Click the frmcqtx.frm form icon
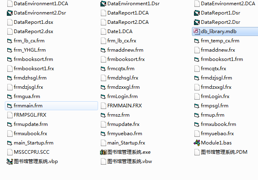This screenshot has height=180, width=258. tap(103, 69)
